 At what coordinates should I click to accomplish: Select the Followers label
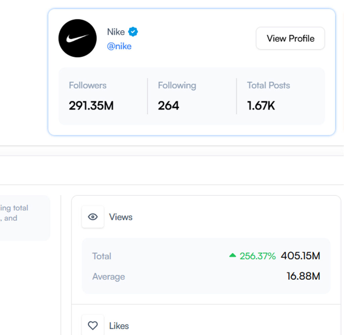click(88, 85)
